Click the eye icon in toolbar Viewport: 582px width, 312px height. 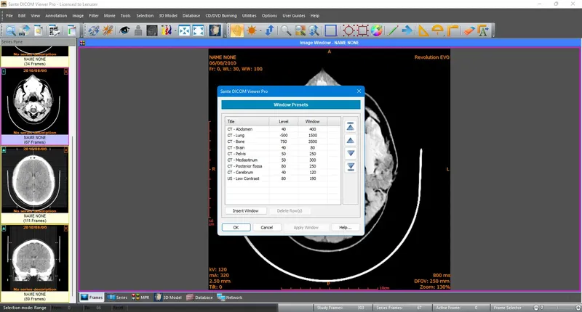tap(124, 30)
